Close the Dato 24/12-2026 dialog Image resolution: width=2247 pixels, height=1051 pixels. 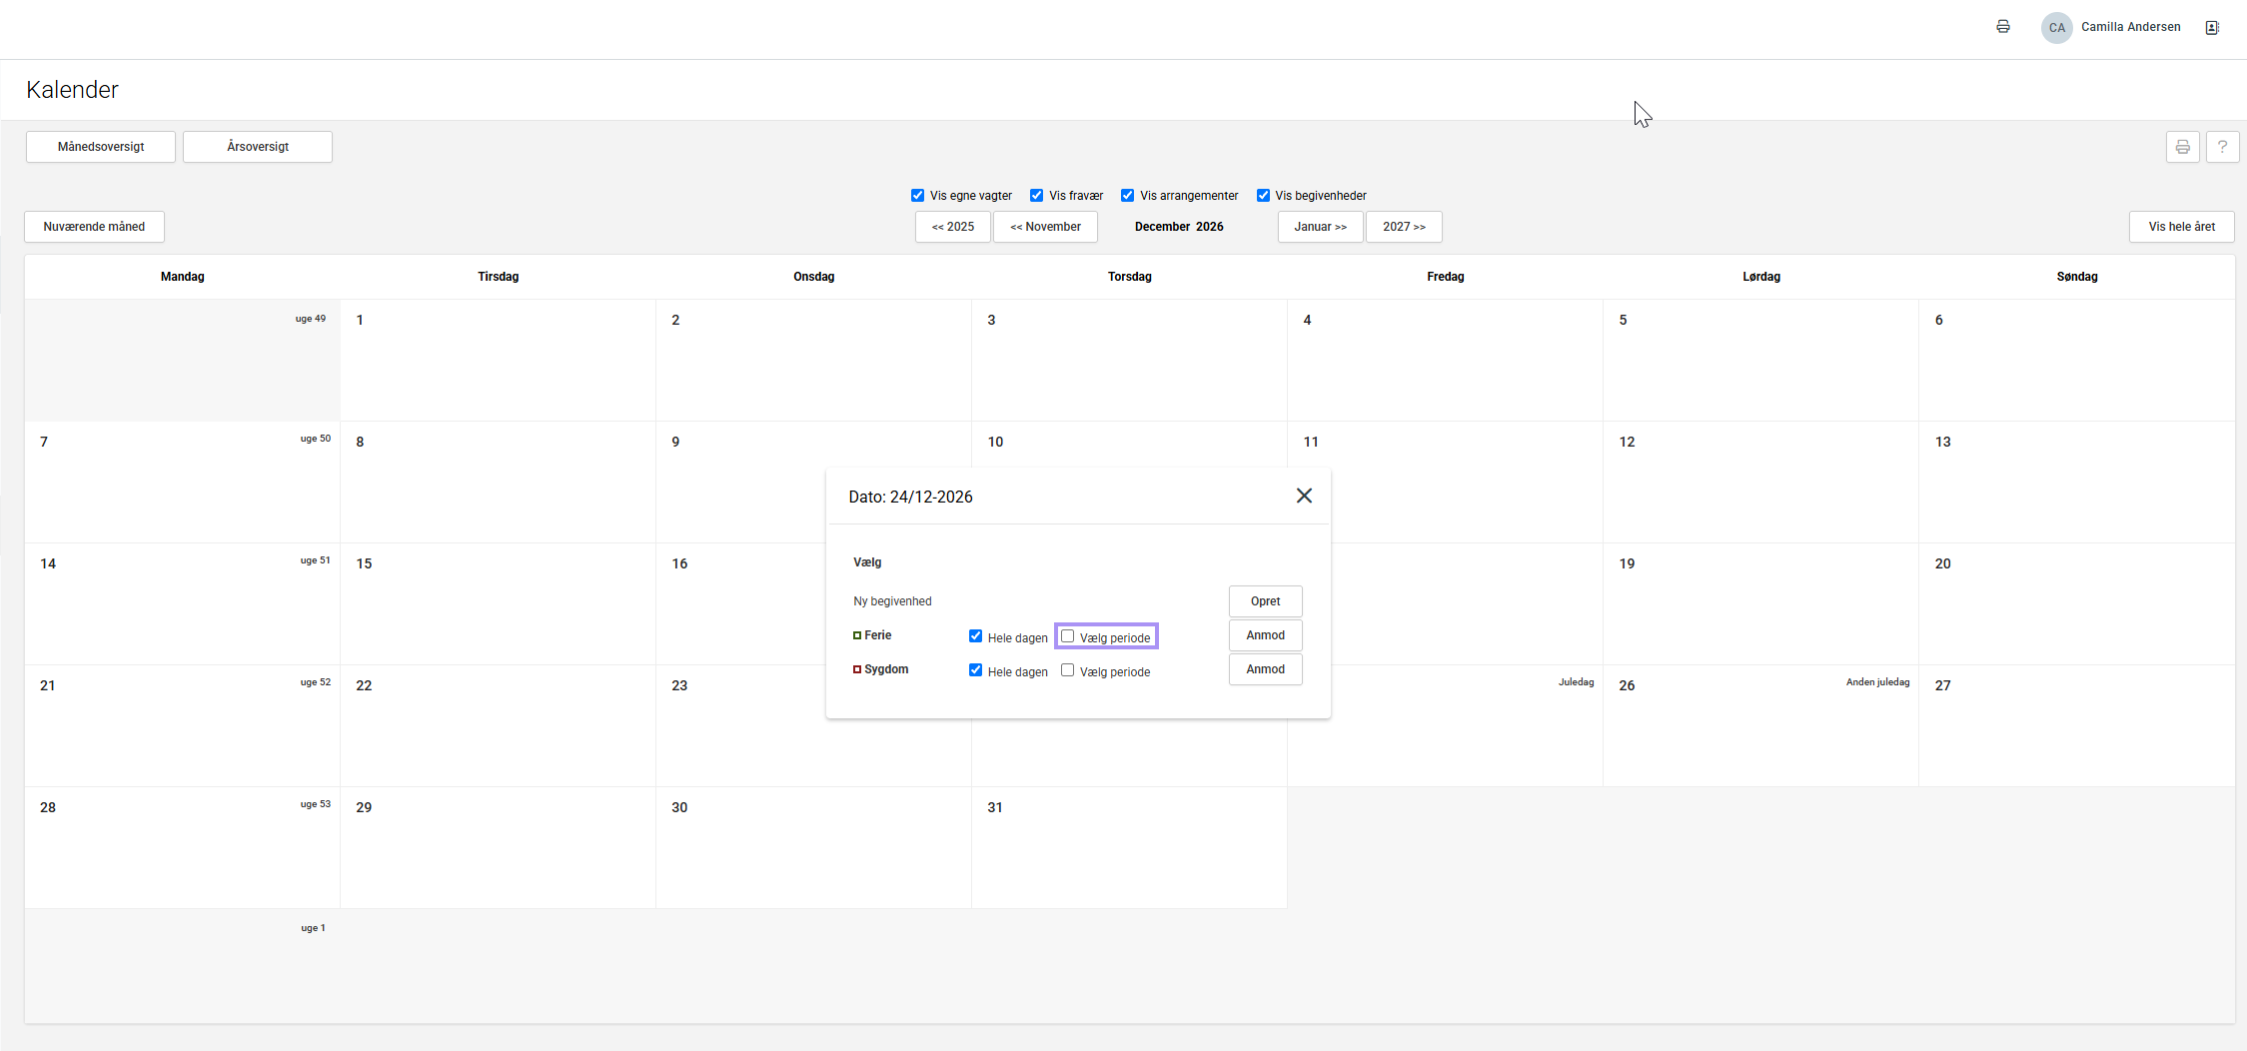1304,496
